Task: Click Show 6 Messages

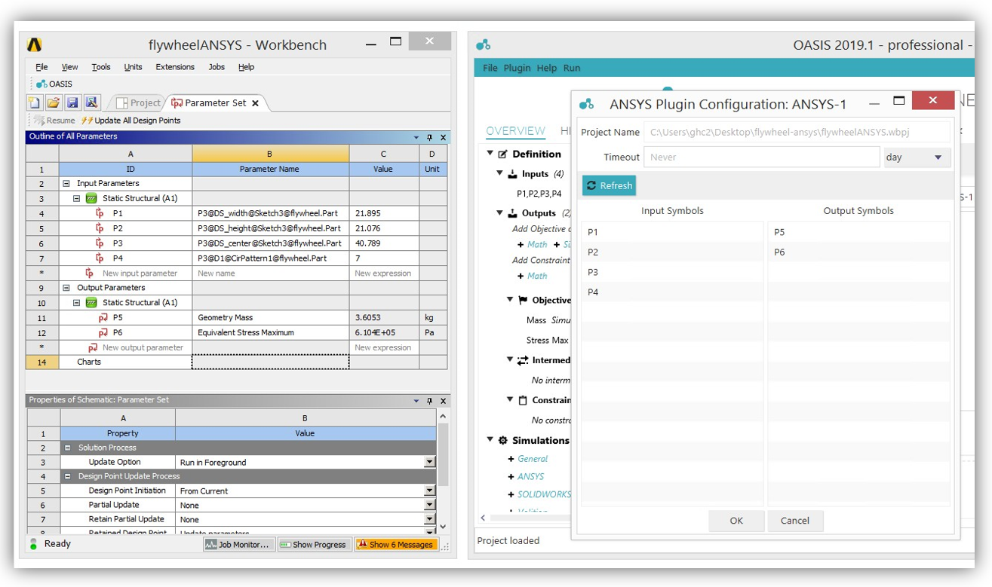Action: point(395,544)
